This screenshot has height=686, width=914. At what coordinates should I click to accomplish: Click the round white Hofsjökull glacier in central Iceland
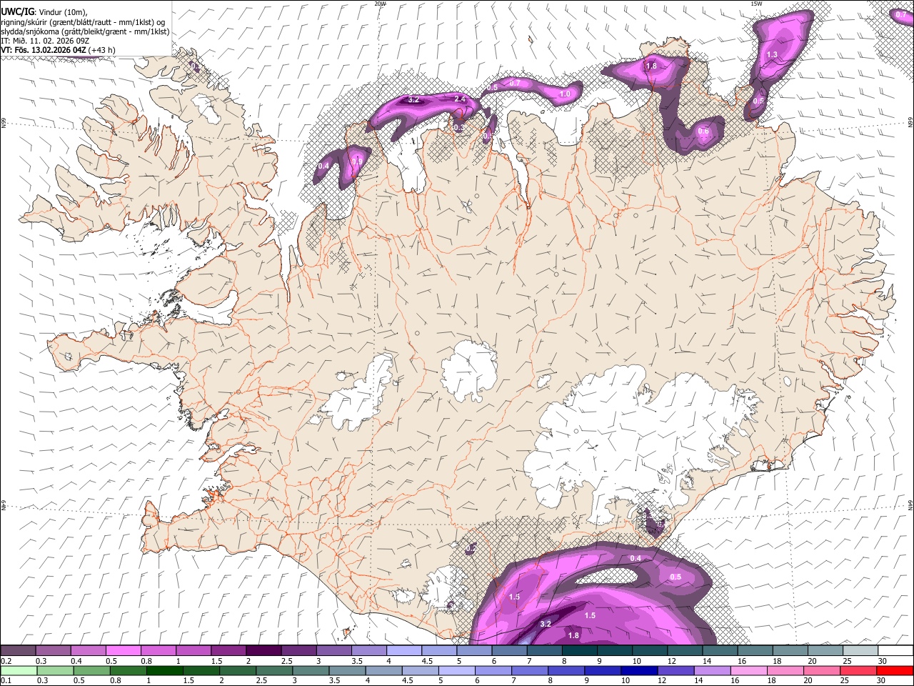point(469,369)
